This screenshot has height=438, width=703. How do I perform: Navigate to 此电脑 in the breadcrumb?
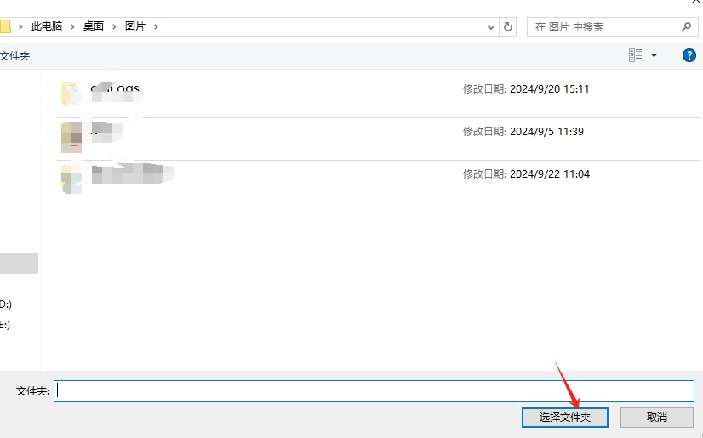[47, 26]
